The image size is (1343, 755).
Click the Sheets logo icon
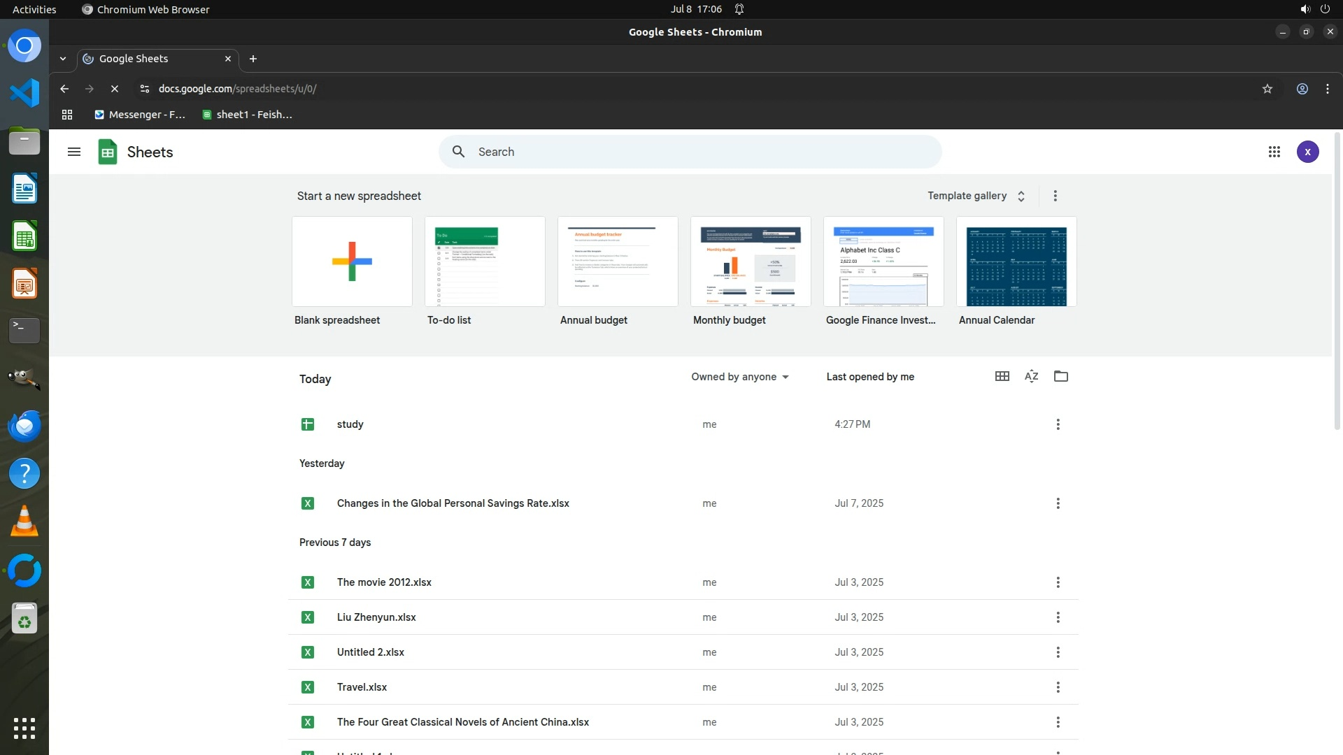tap(108, 152)
